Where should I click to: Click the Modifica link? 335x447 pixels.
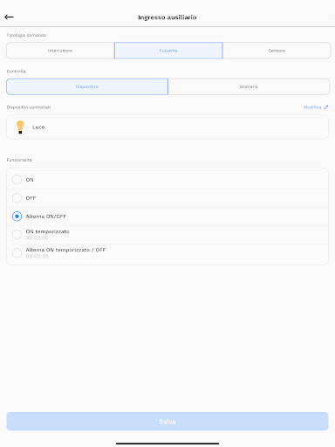coord(312,107)
